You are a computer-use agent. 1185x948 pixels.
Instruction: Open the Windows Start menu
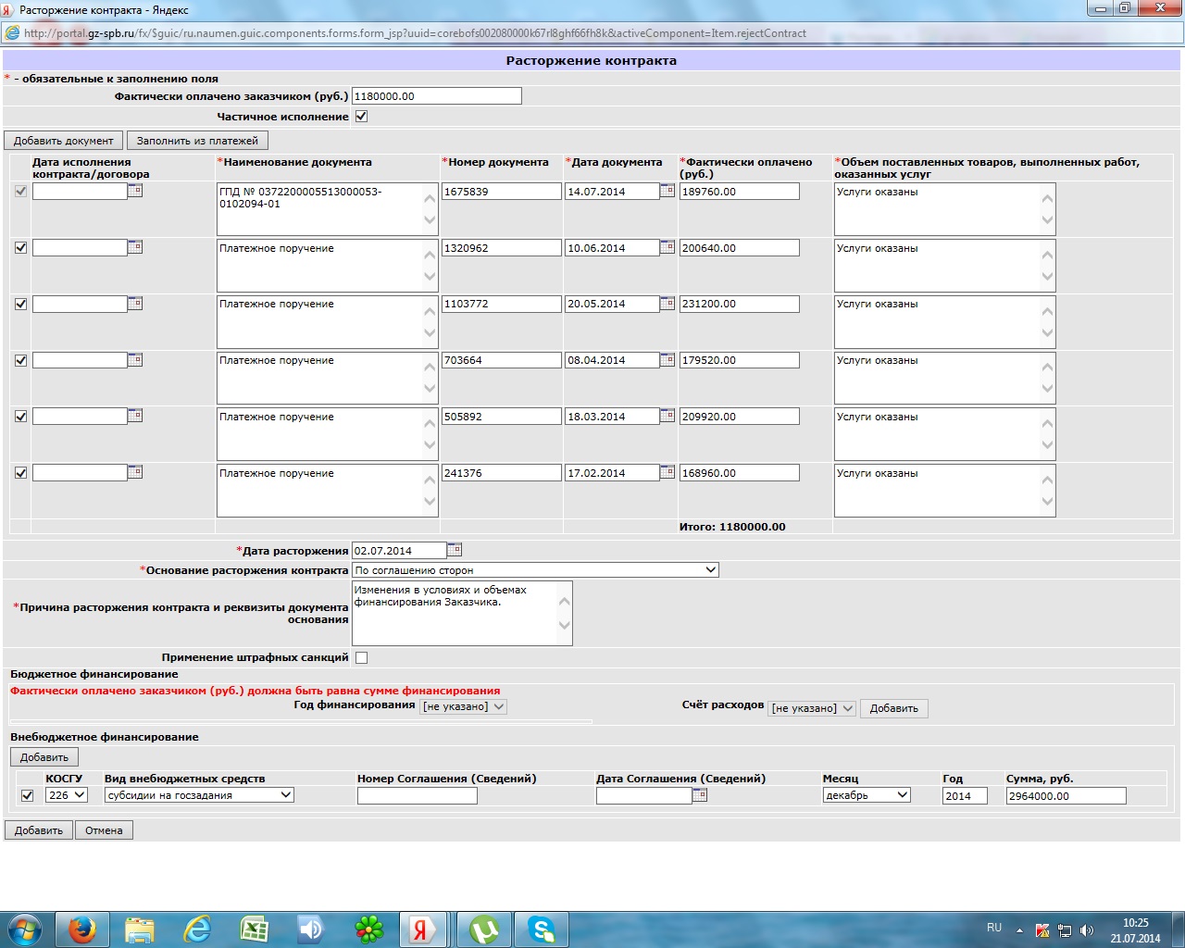[25, 929]
